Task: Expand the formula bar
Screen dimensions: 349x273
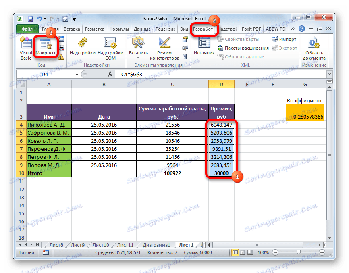Action: 329,74
